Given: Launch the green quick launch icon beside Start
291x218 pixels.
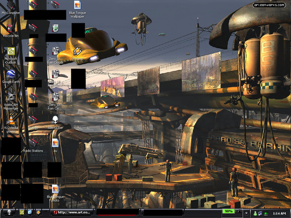Looking at the screenshot, I should (x=22, y=213).
